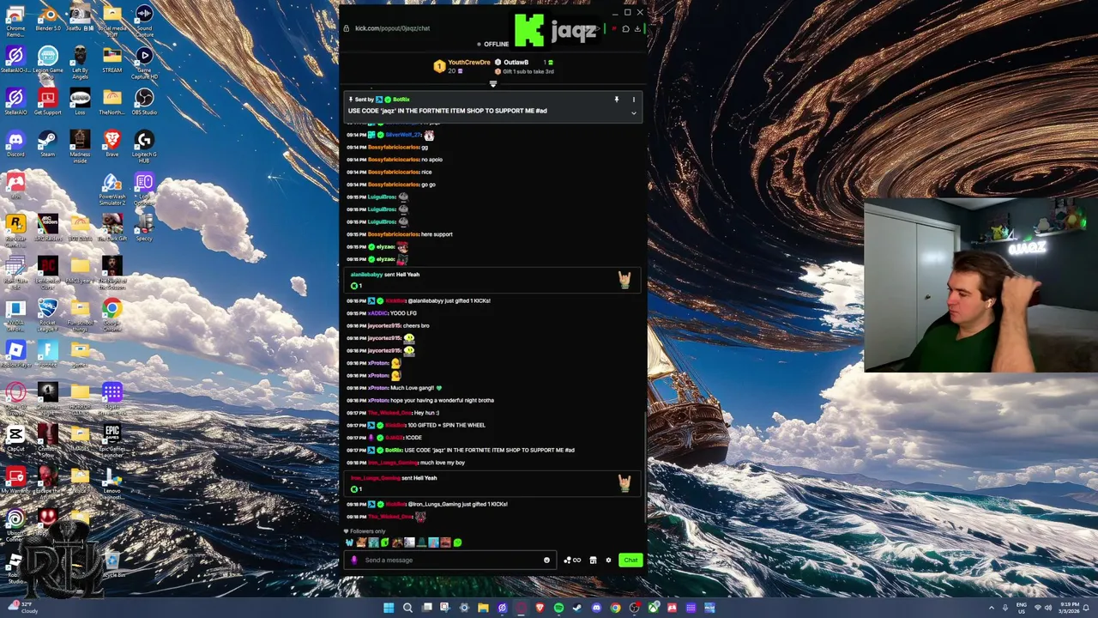Open Rocket League desktop shortcut
The height and width of the screenshot is (618, 1098).
tap(47, 315)
